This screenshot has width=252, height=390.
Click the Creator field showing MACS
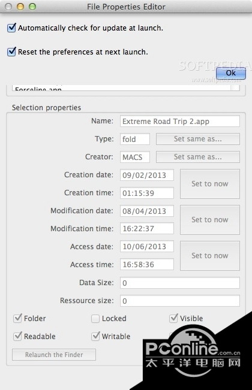135,157
